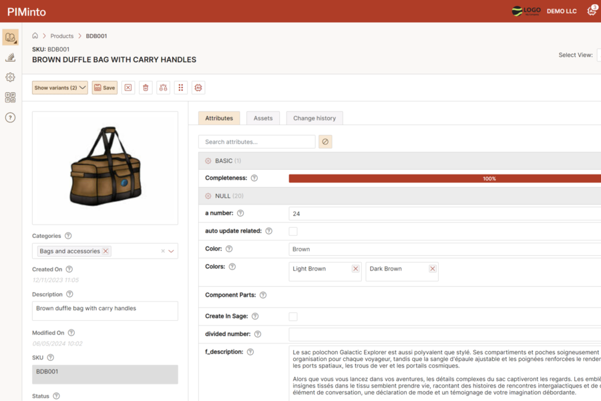This screenshot has height=401, width=601.
Task: Open the Categories dropdown arrow
Action: (172, 251)
